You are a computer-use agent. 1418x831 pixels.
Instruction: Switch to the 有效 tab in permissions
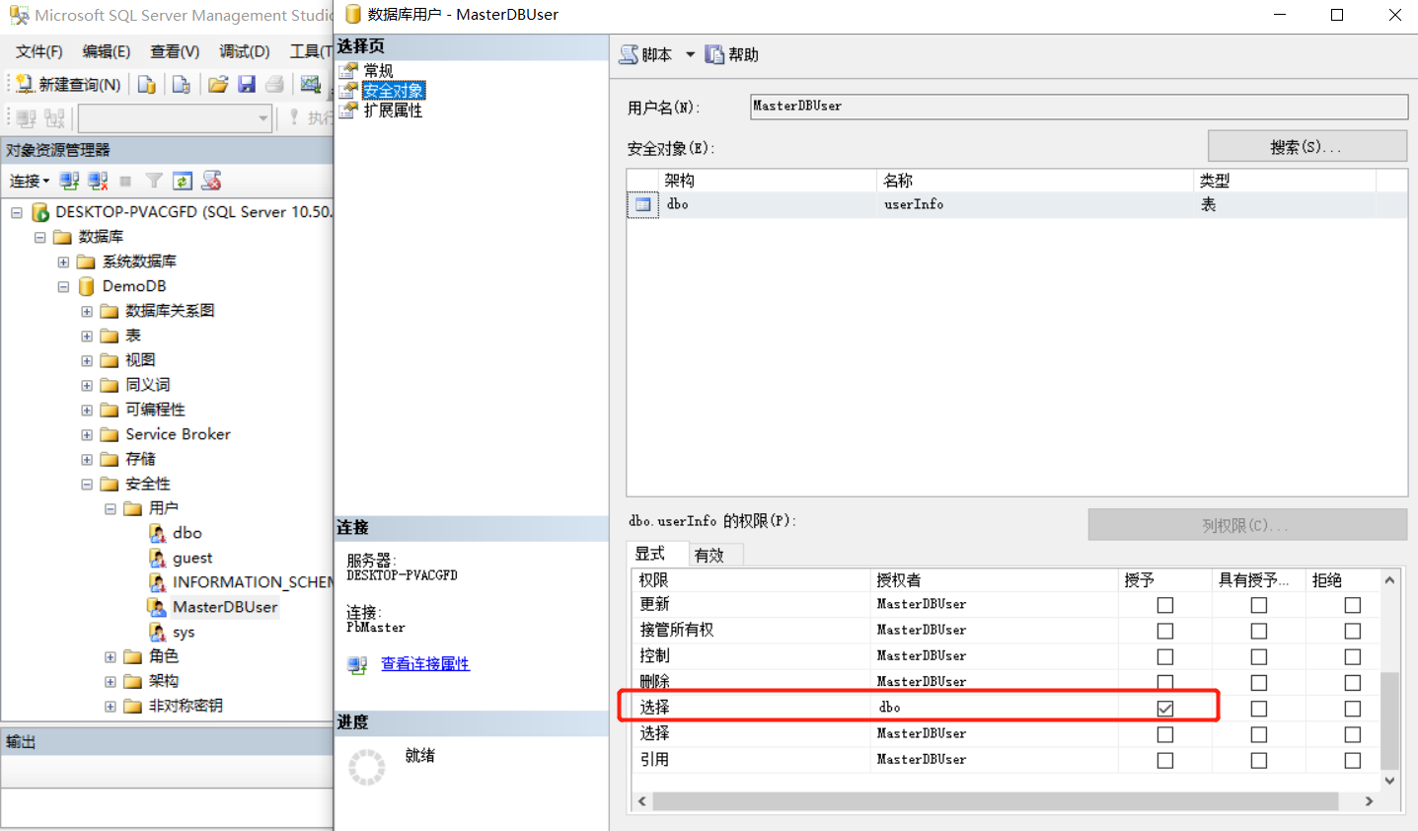pyautogui.click(x=712, y=555)
